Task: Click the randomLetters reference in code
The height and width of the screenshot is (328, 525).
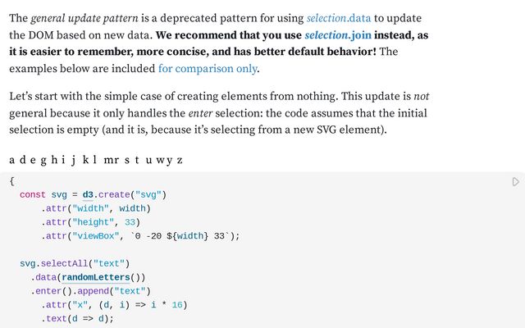Action: point(96,277)
